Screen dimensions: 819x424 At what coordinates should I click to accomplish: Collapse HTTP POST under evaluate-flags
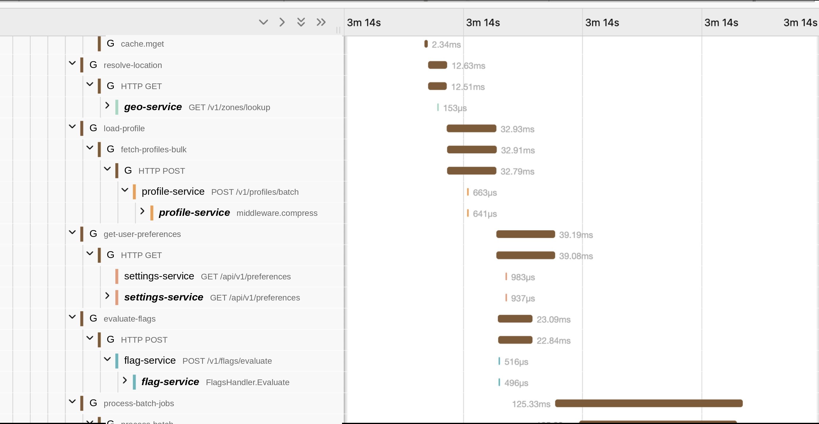coord(90,338)
